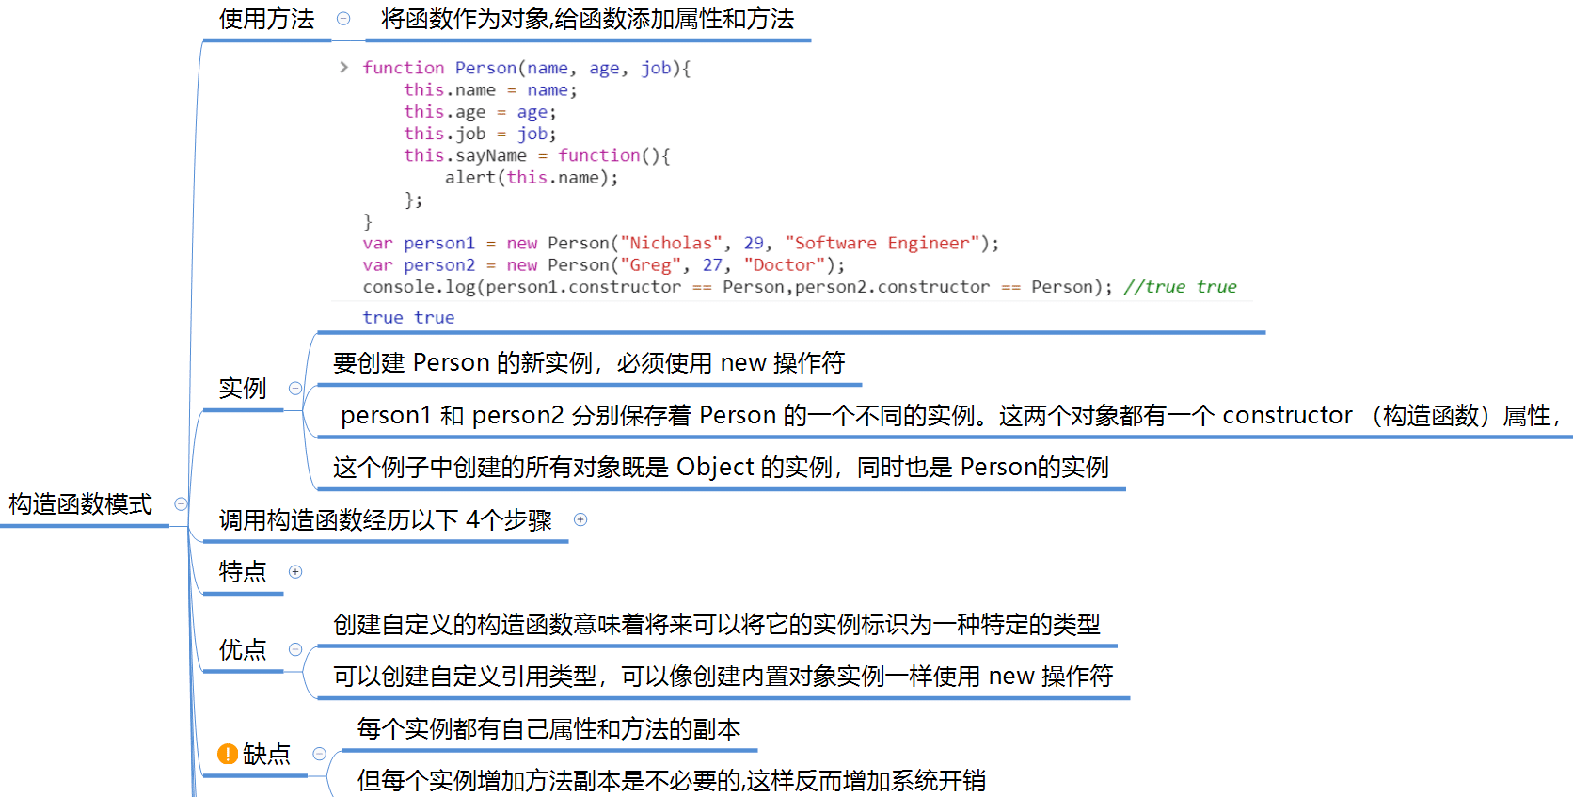Select the 优点 topic

click(x=243, y=649)
